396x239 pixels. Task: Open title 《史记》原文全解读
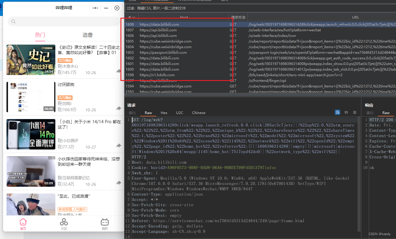click(89, 50)
